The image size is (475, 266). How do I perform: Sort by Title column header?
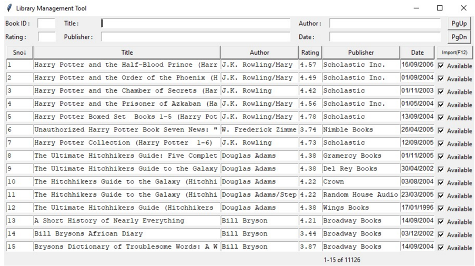tap(127, 53)
